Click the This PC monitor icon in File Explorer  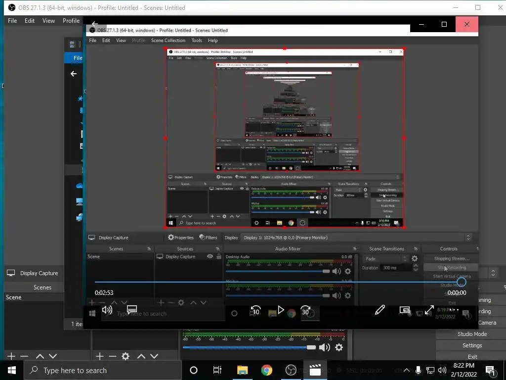tap(80, 202)
